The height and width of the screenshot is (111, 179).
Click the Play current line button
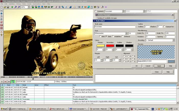point(5,82)
